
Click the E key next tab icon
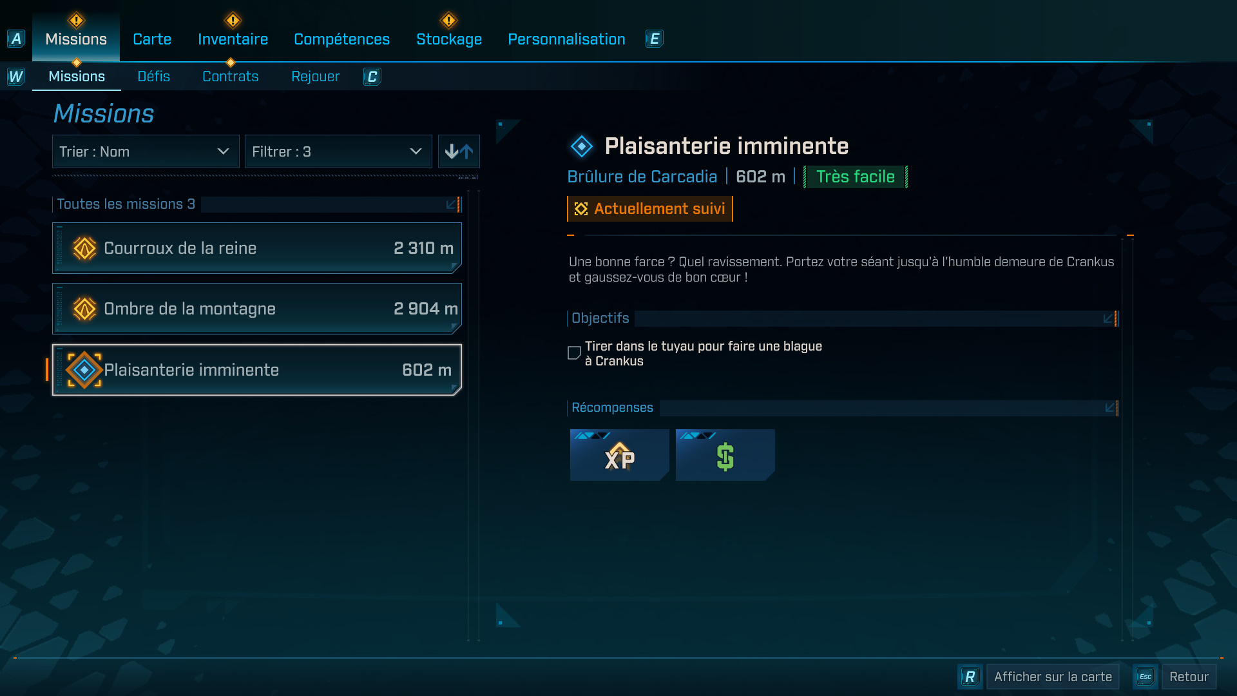655,39
